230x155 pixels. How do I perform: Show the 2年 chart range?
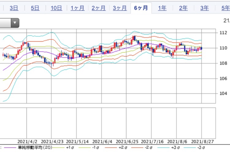click(183, 8)
